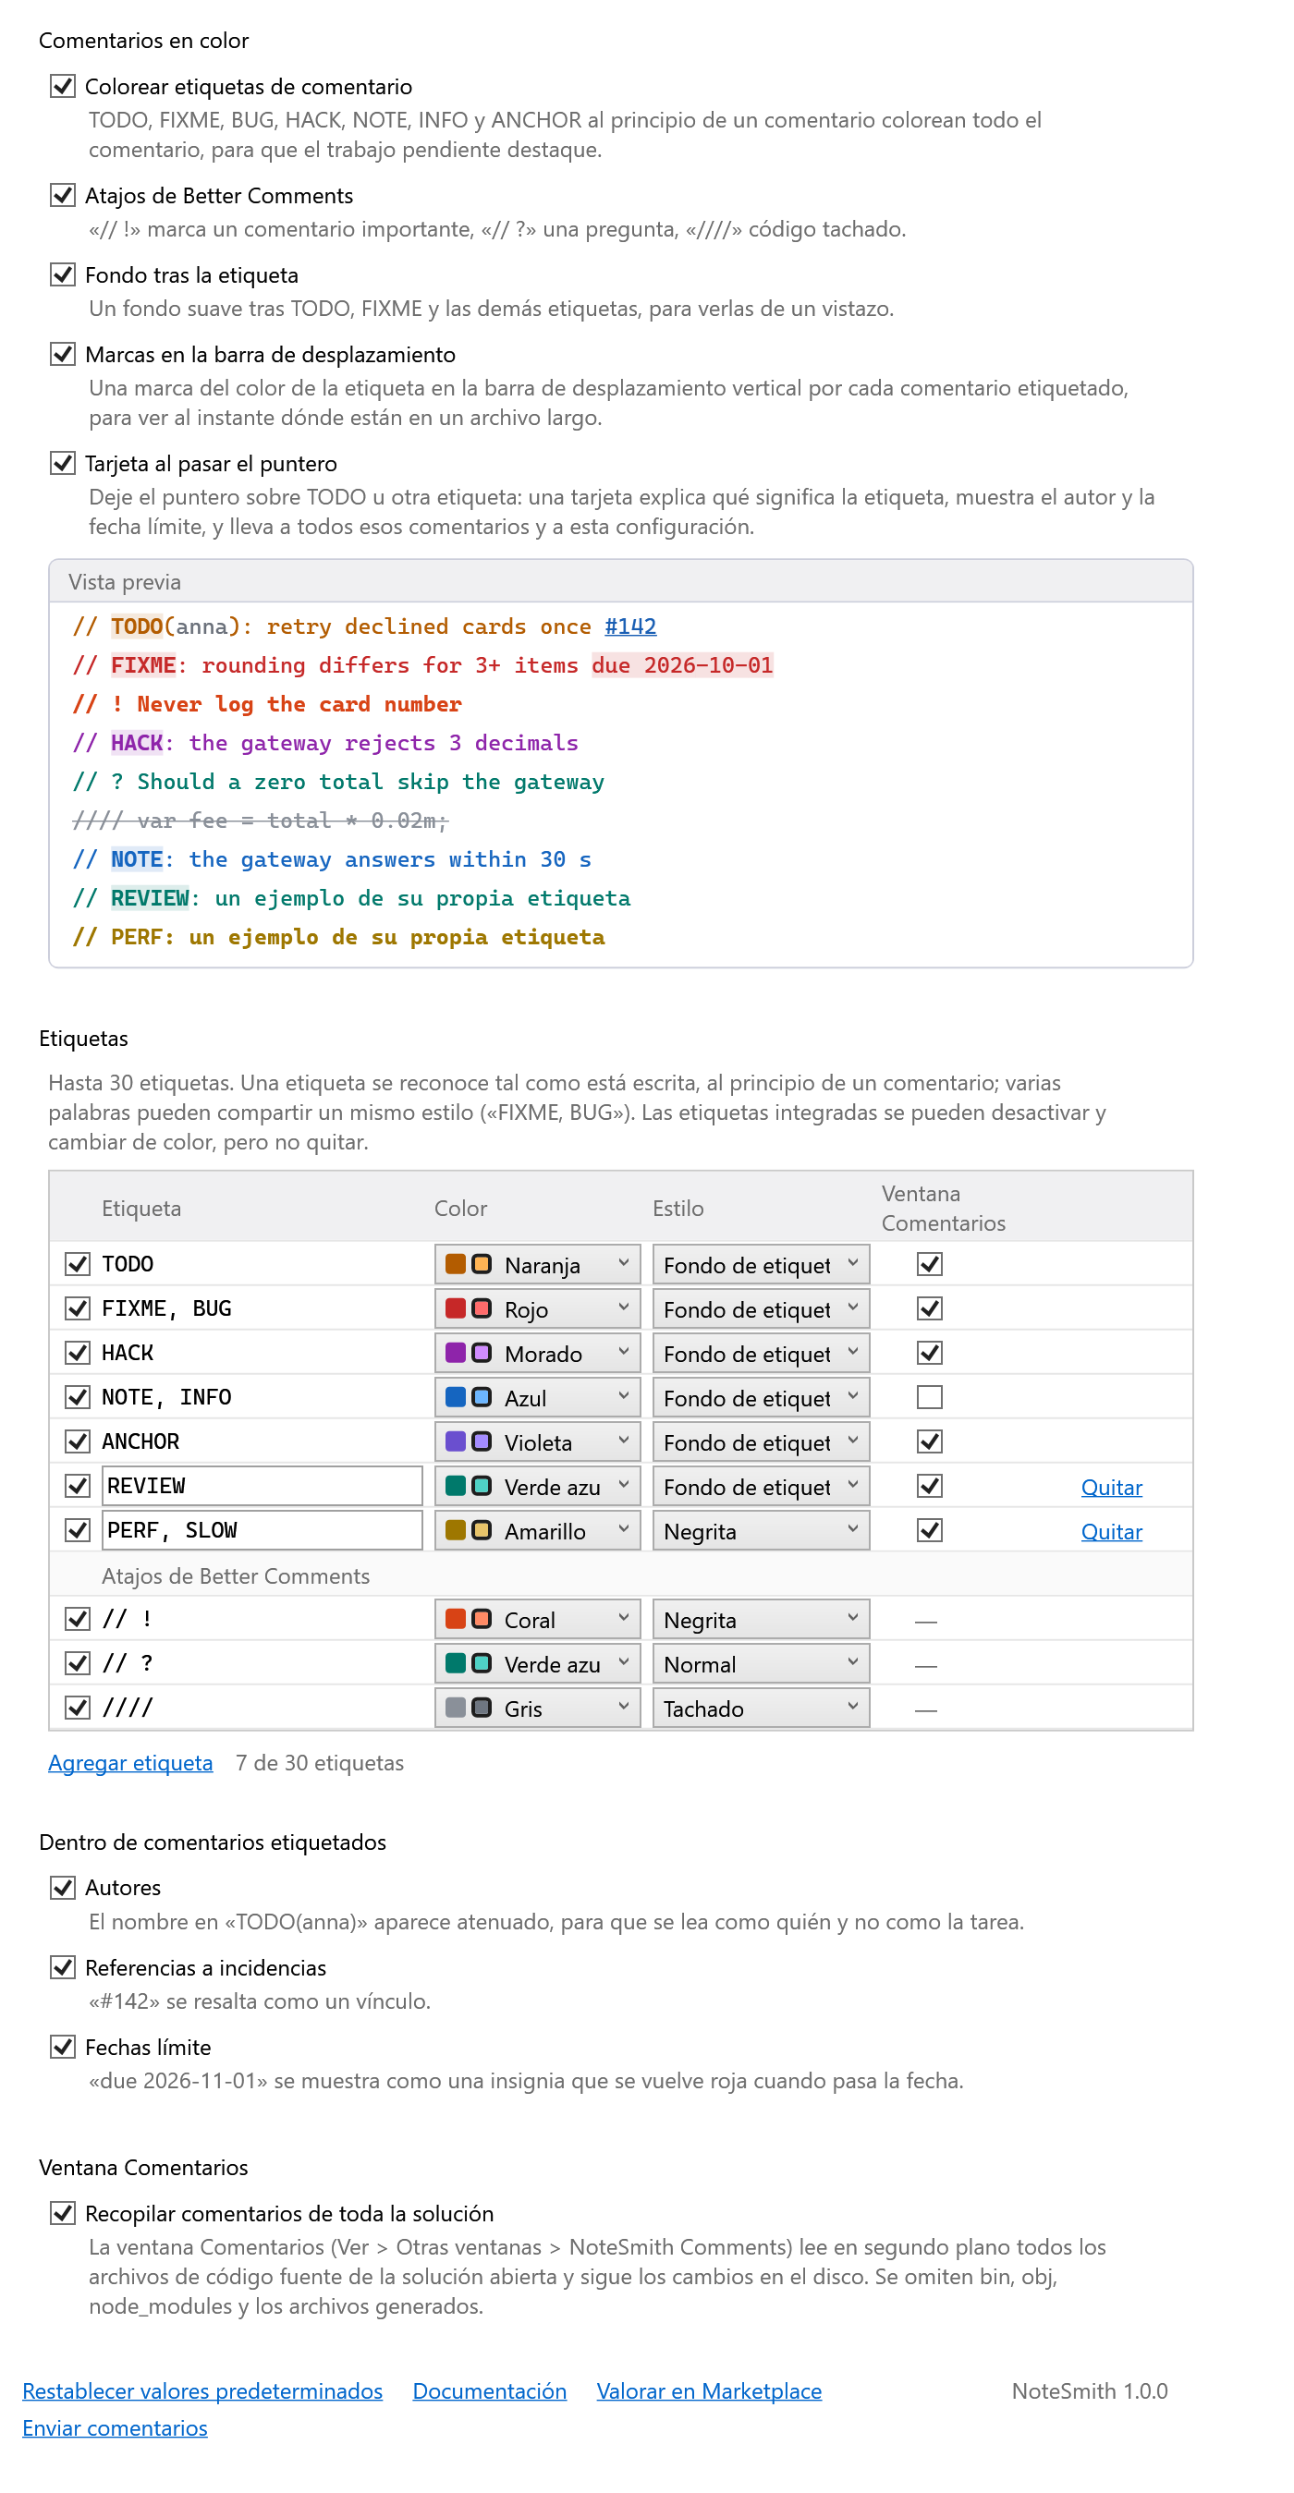Image resolution: width=1294 pixels, height=2493 pixels.
Task: Toggle 'Fechas límite' checkbox
Action: pos(63,2048)
